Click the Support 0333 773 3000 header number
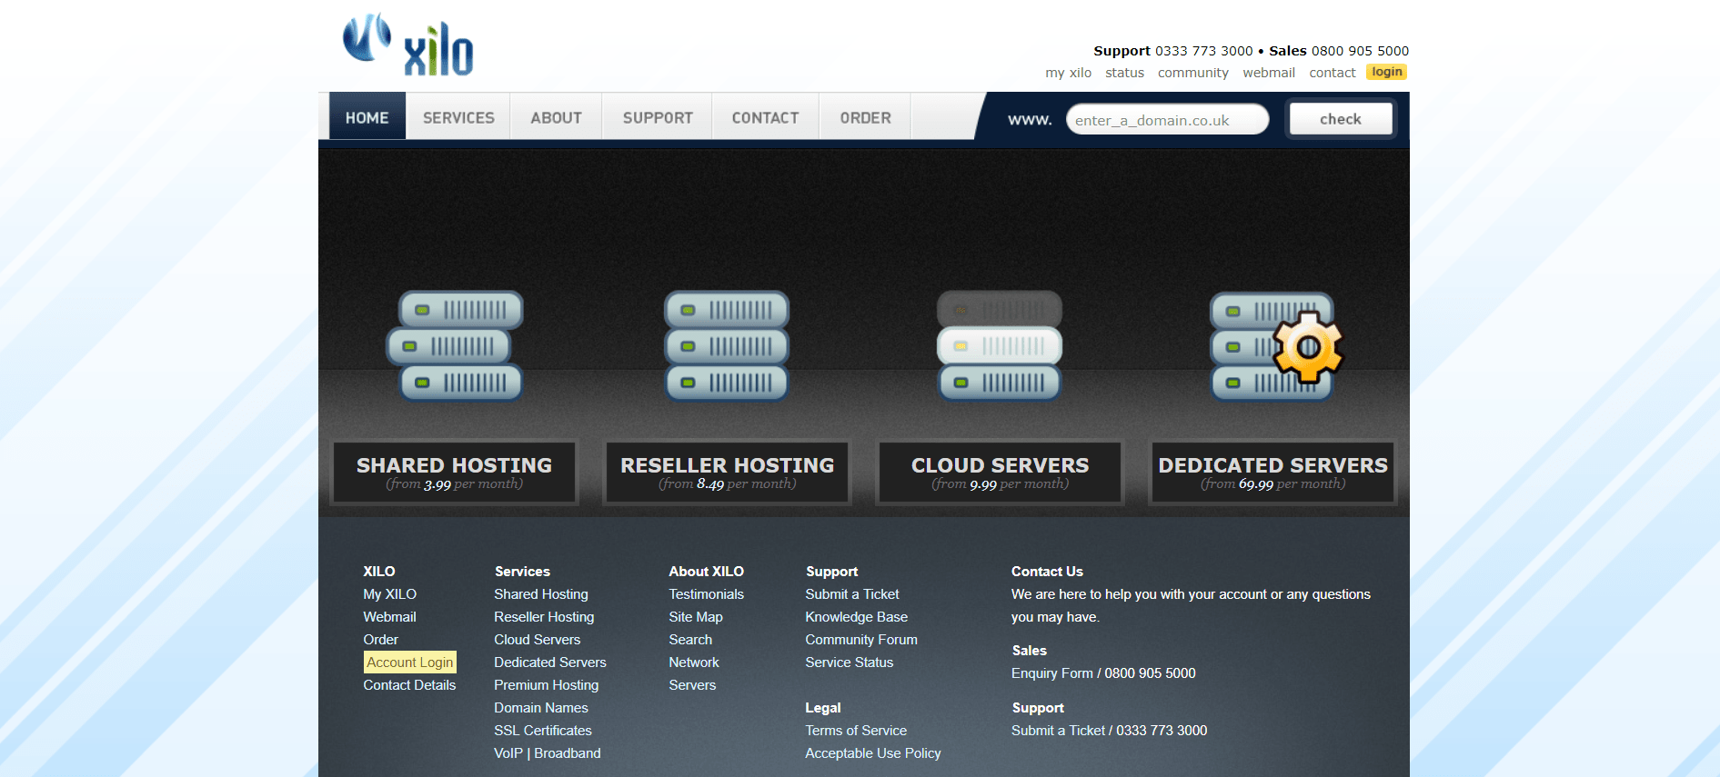This screenshot has width=1720, height=777. pos(1173,51)
